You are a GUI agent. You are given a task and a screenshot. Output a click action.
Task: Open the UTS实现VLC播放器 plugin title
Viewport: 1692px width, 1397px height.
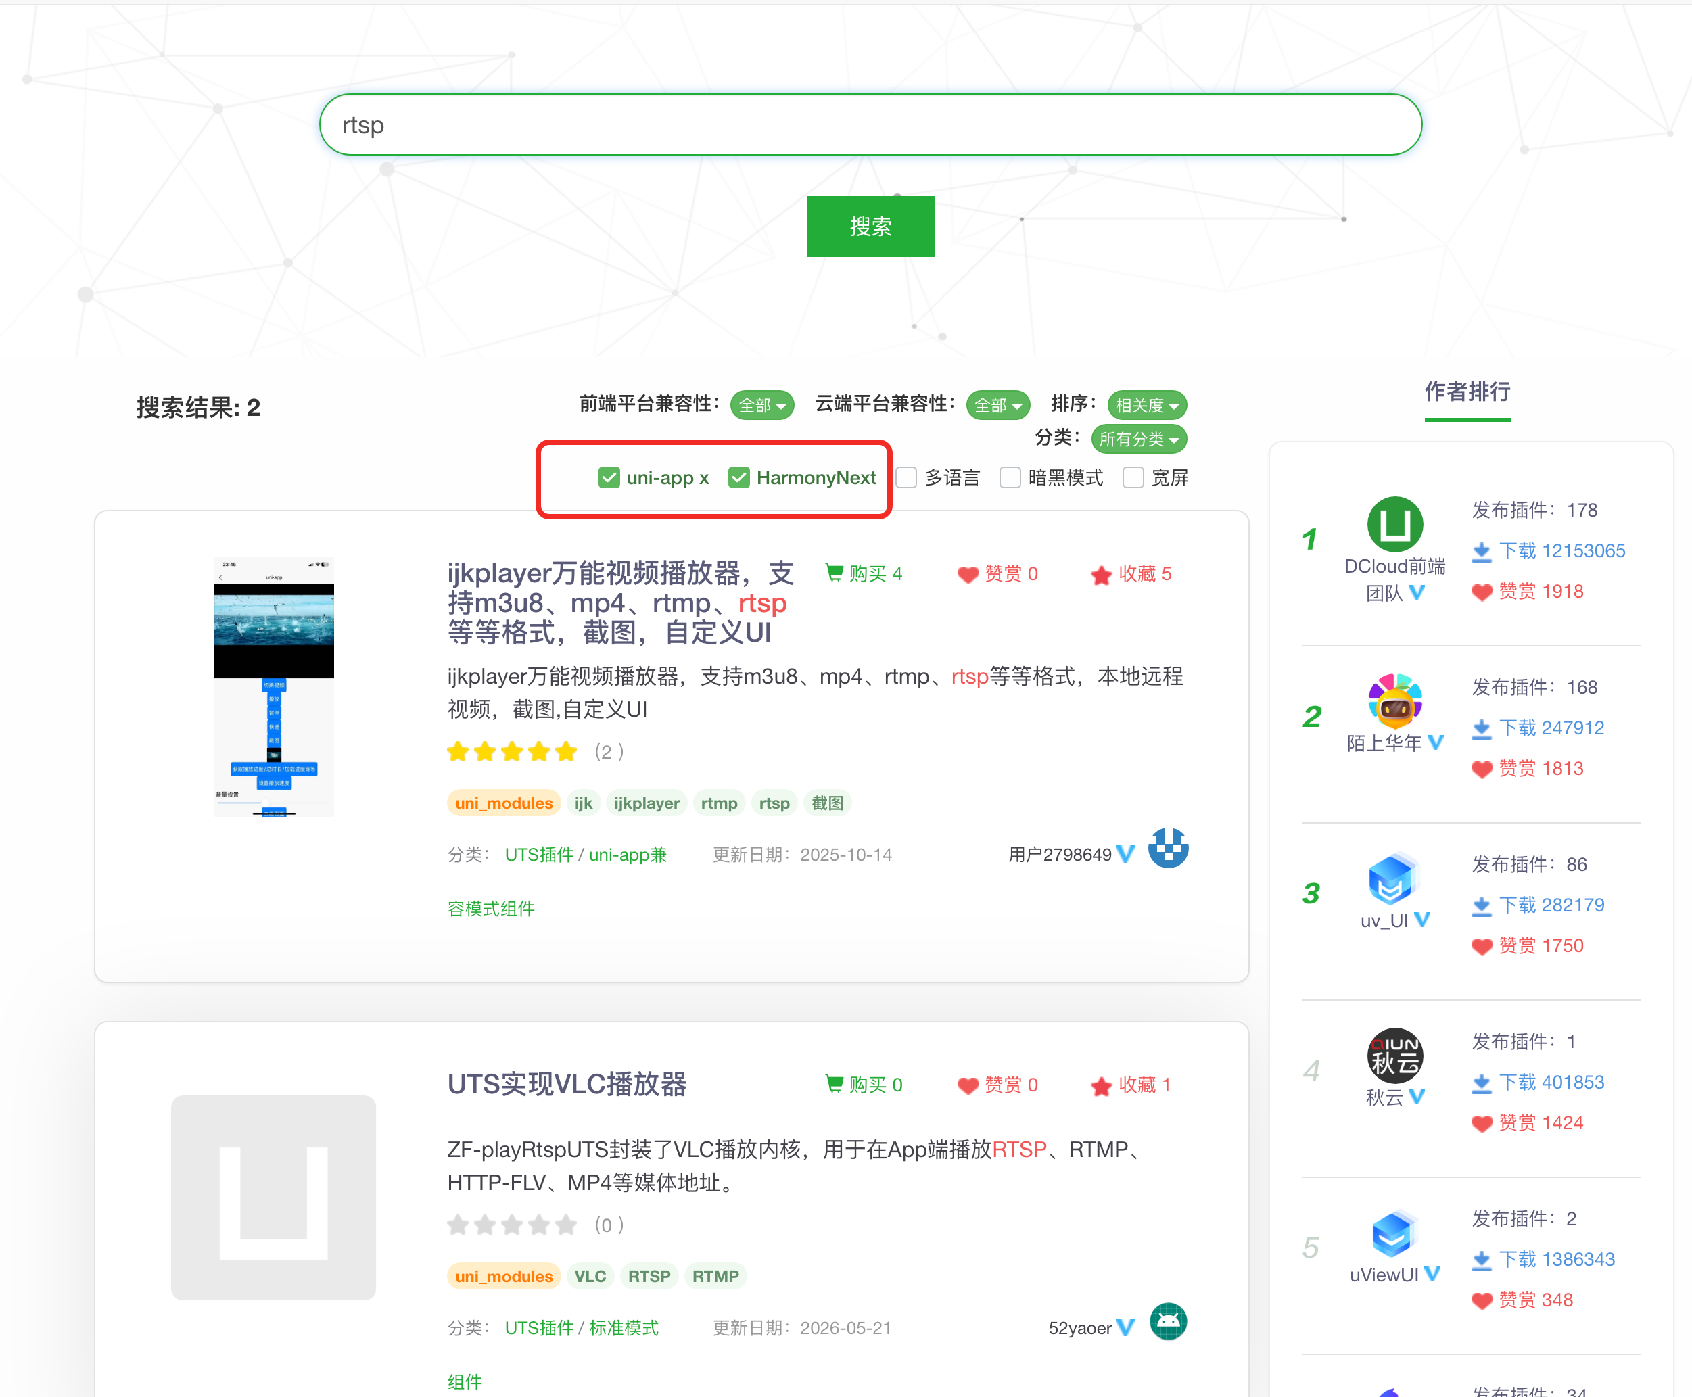coord(567,1084)
